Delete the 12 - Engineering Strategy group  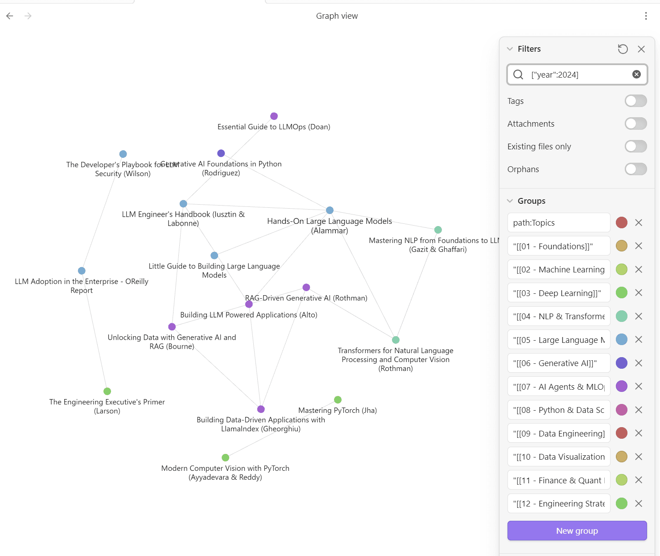pos(639,503)
